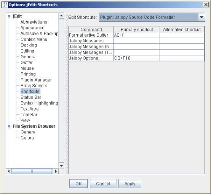Set alternative shortcut for Jalopy Options...
Viewport: 211px width, 194px height.
coord(182,58)
